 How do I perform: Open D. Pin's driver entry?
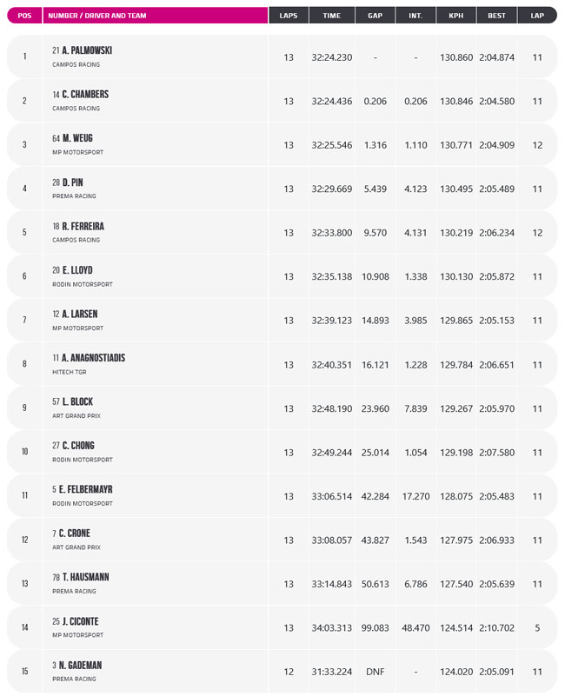point(72,182)
